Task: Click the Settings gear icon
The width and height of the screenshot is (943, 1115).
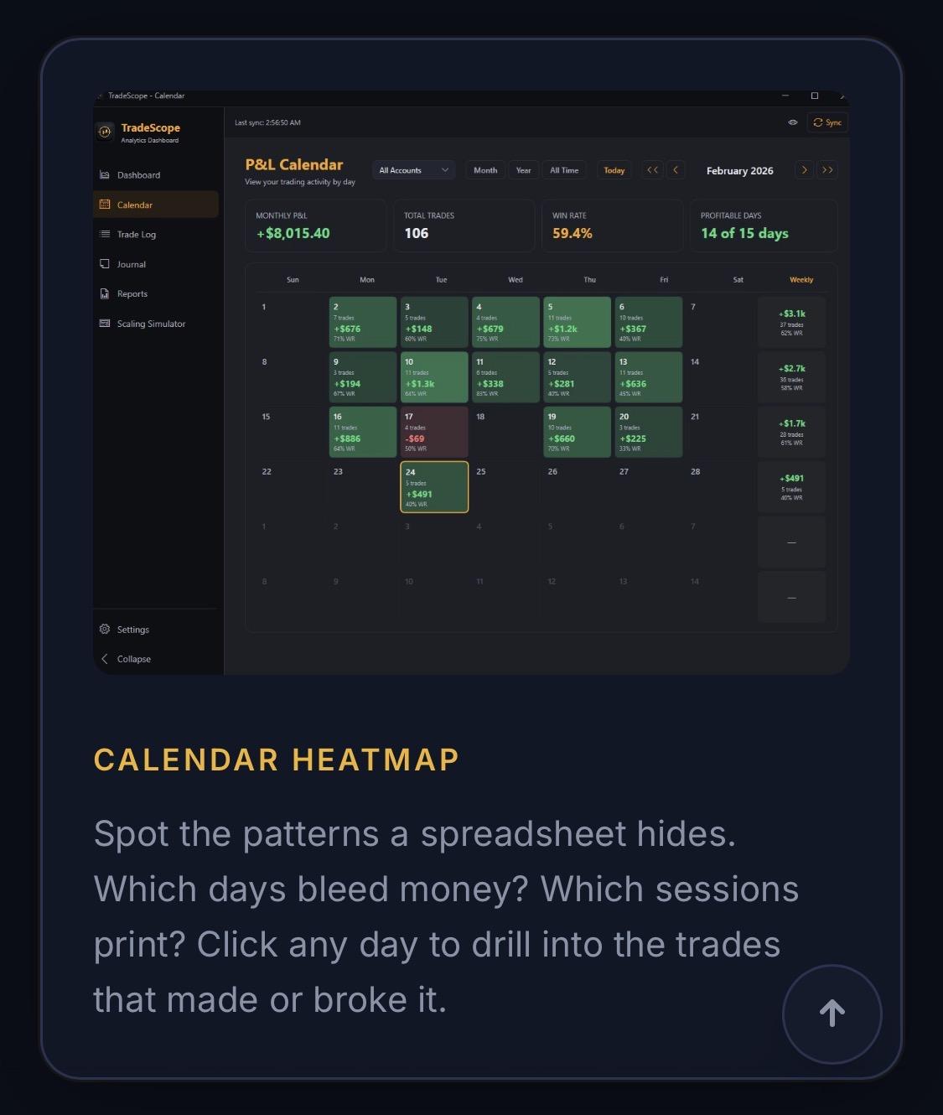Action: pyautogui.click(x=105, y=630)
